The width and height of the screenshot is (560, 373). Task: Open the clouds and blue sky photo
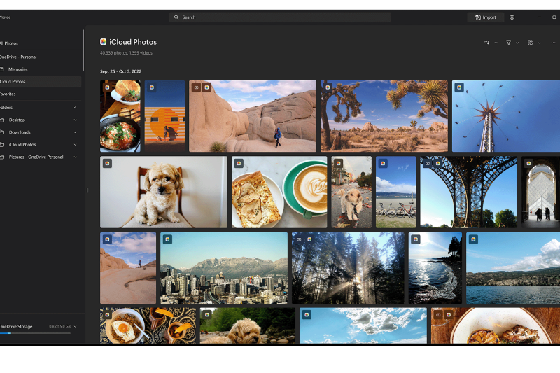(x=363, y=325)
